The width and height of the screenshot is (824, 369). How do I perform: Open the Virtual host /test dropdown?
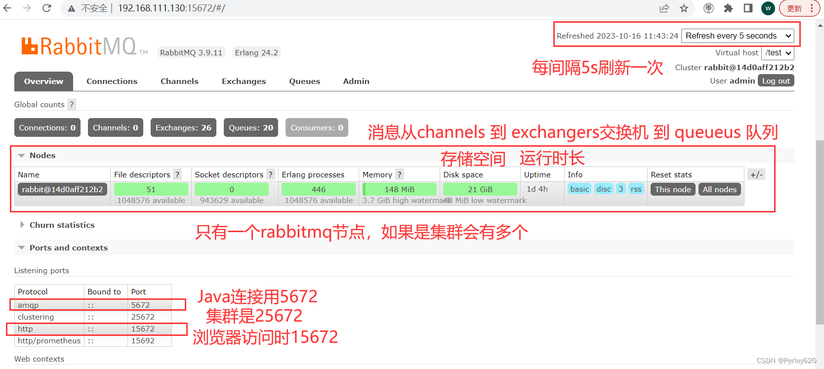(778, 53)
